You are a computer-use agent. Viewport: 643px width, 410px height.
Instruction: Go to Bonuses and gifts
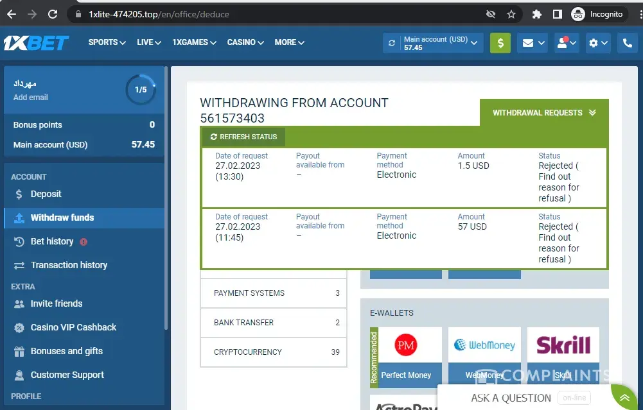coord(84,351)
